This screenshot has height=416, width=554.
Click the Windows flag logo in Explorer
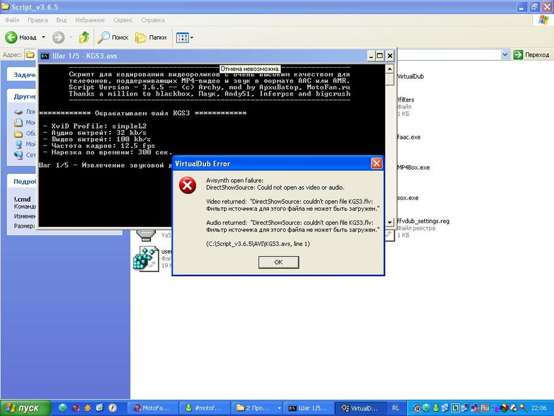click(x=544, y=20)
